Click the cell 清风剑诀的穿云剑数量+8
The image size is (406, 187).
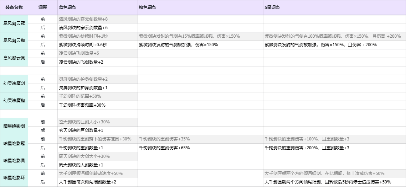(x=97, y=19)
